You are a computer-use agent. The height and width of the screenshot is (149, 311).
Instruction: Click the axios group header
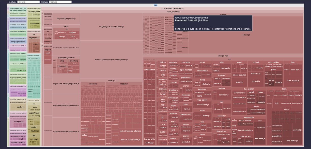click(66, 26)
